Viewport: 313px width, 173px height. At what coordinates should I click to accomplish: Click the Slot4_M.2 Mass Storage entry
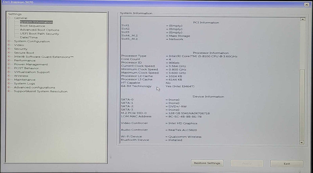(x=180, y=36)
